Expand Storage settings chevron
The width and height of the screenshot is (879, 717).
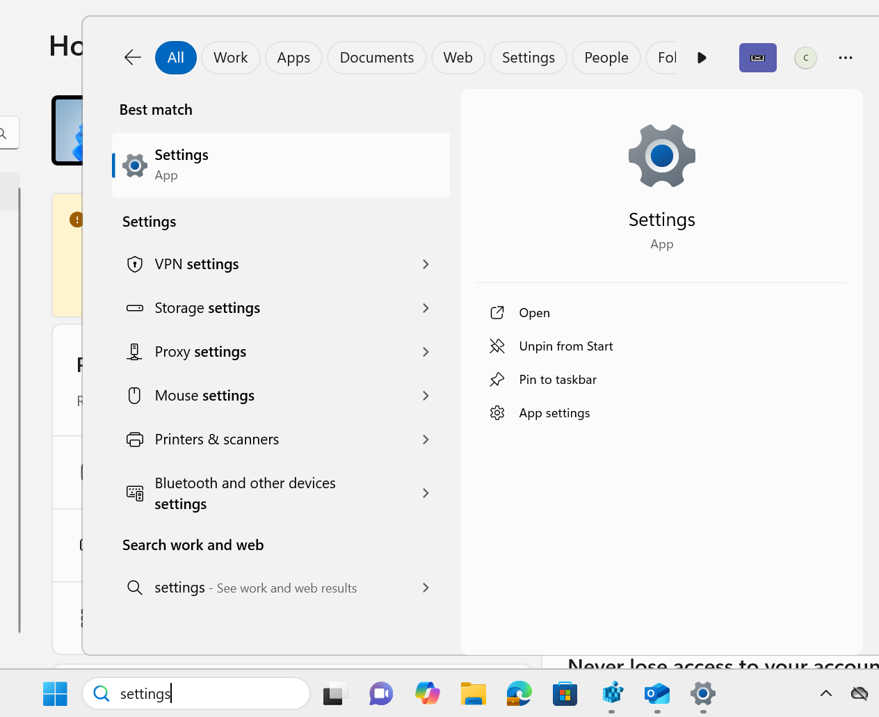426,308
